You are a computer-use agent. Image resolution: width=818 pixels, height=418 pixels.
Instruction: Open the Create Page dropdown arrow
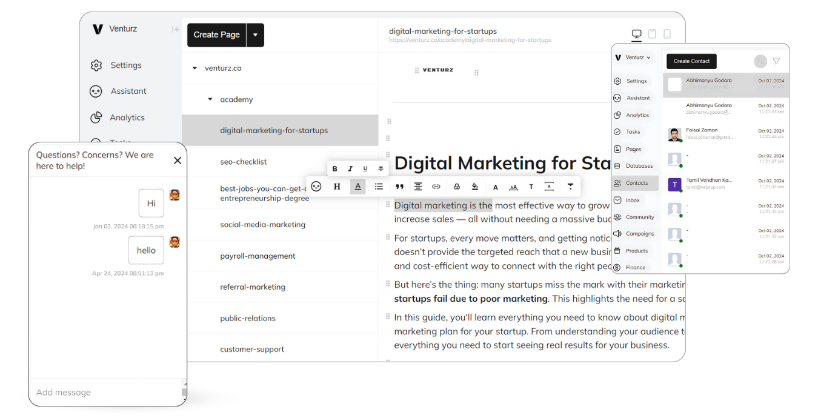click(x=255, y=35)
